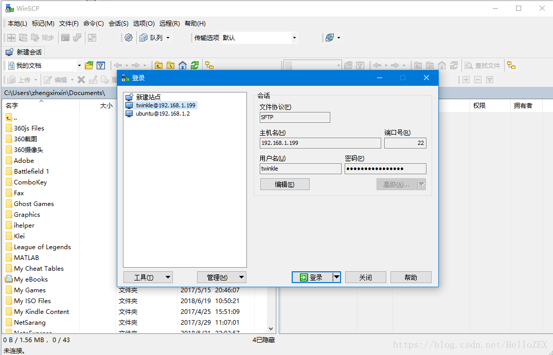Open the 传输选项 默认 transfer settings dropdown
The width and height of the screenshot is (553, 355).
294,38
